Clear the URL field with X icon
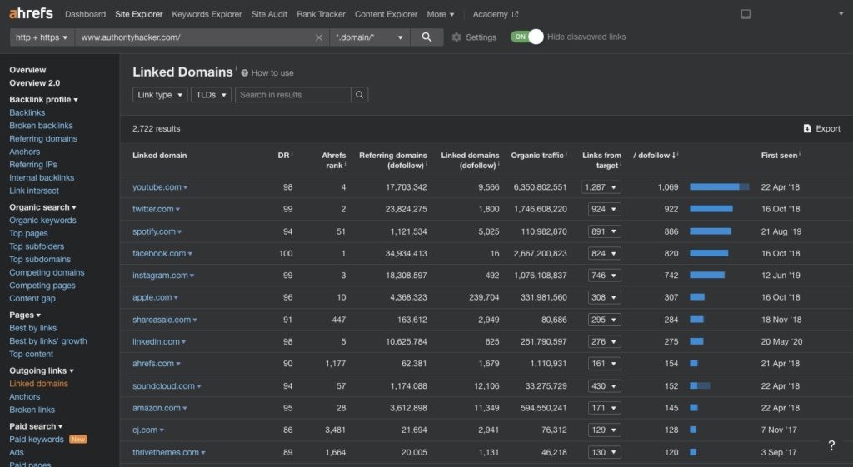Viewport: 853px width, 467px height. [x=318, y=37]
